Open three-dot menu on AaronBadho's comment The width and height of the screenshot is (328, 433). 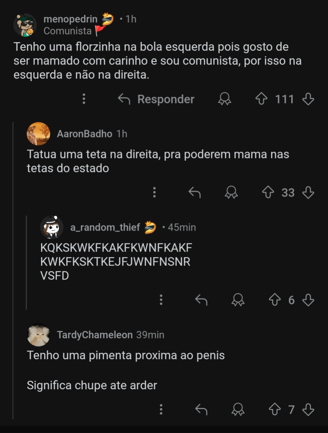click(154, 192)
